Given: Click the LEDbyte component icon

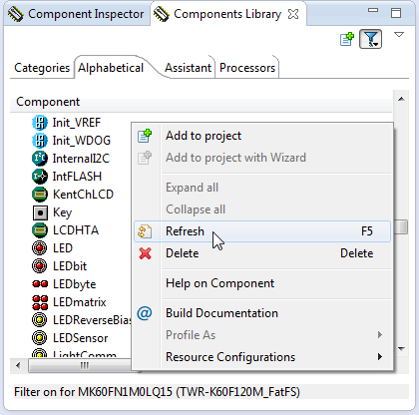Looking at the screenshot, I should pyautogui.click(x=40, y=284).
